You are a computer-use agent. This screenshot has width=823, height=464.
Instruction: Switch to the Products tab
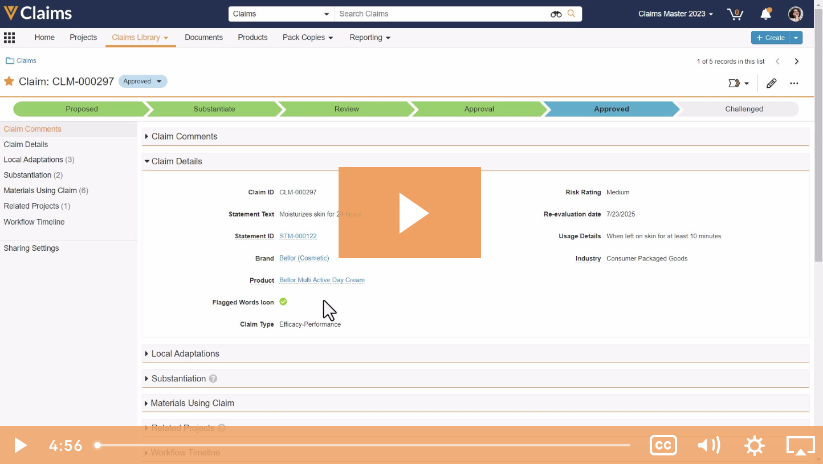click(252, 37)
